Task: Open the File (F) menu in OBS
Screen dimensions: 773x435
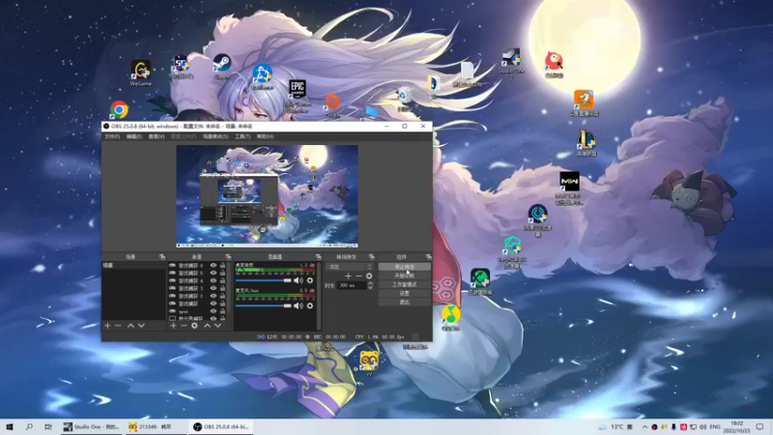Action: coord(112,136)
